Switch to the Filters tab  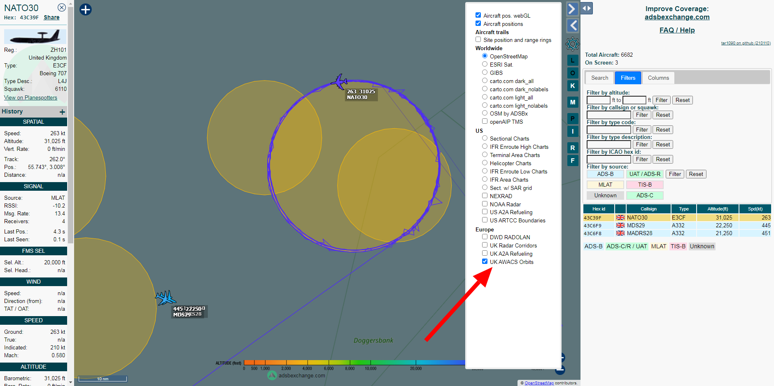pyautogui.click(x=628, y=78)
